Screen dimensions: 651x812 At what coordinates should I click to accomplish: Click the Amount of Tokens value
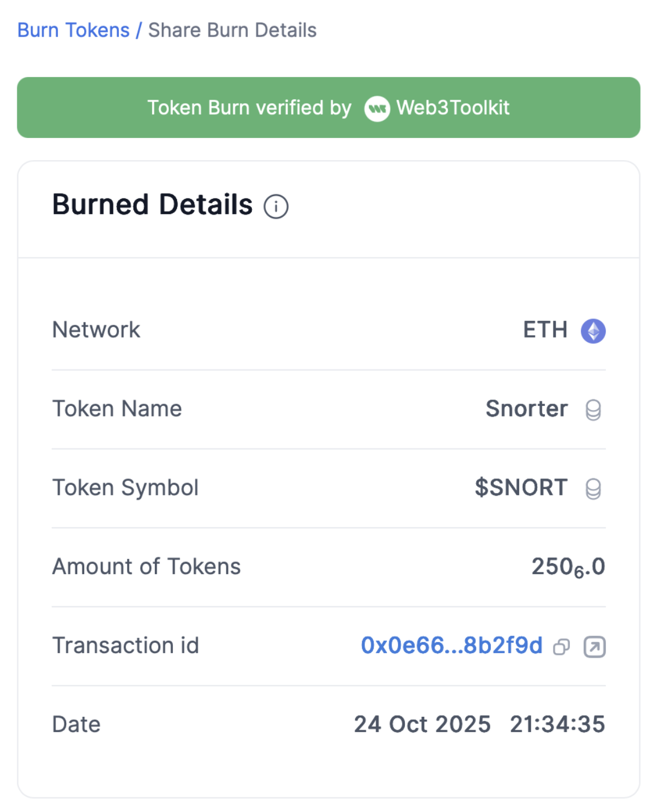tap(567, 567)
